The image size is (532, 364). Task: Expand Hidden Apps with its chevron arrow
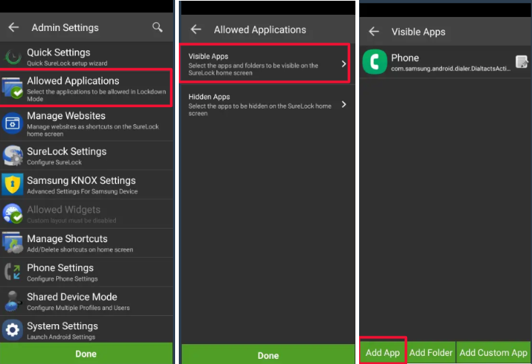pos(343,105)
